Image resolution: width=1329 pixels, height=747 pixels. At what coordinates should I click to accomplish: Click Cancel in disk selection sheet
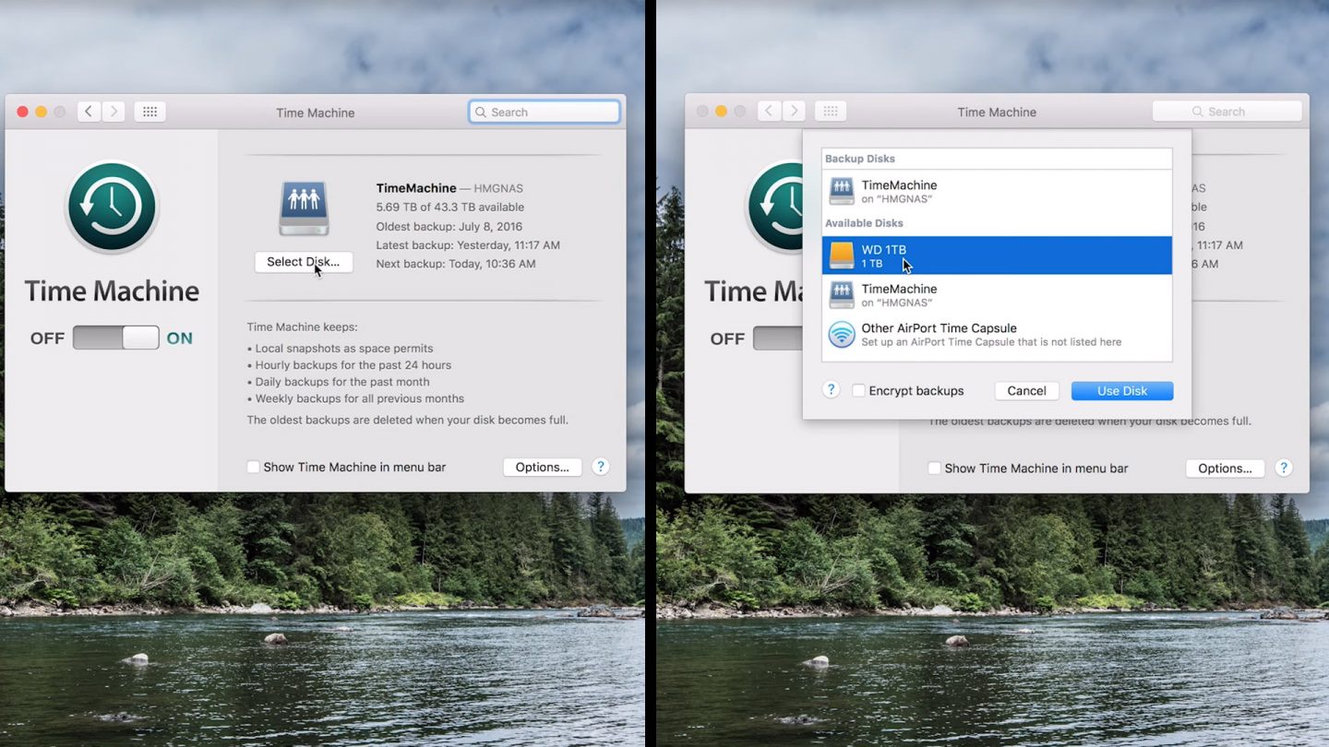pos(1026,391)
